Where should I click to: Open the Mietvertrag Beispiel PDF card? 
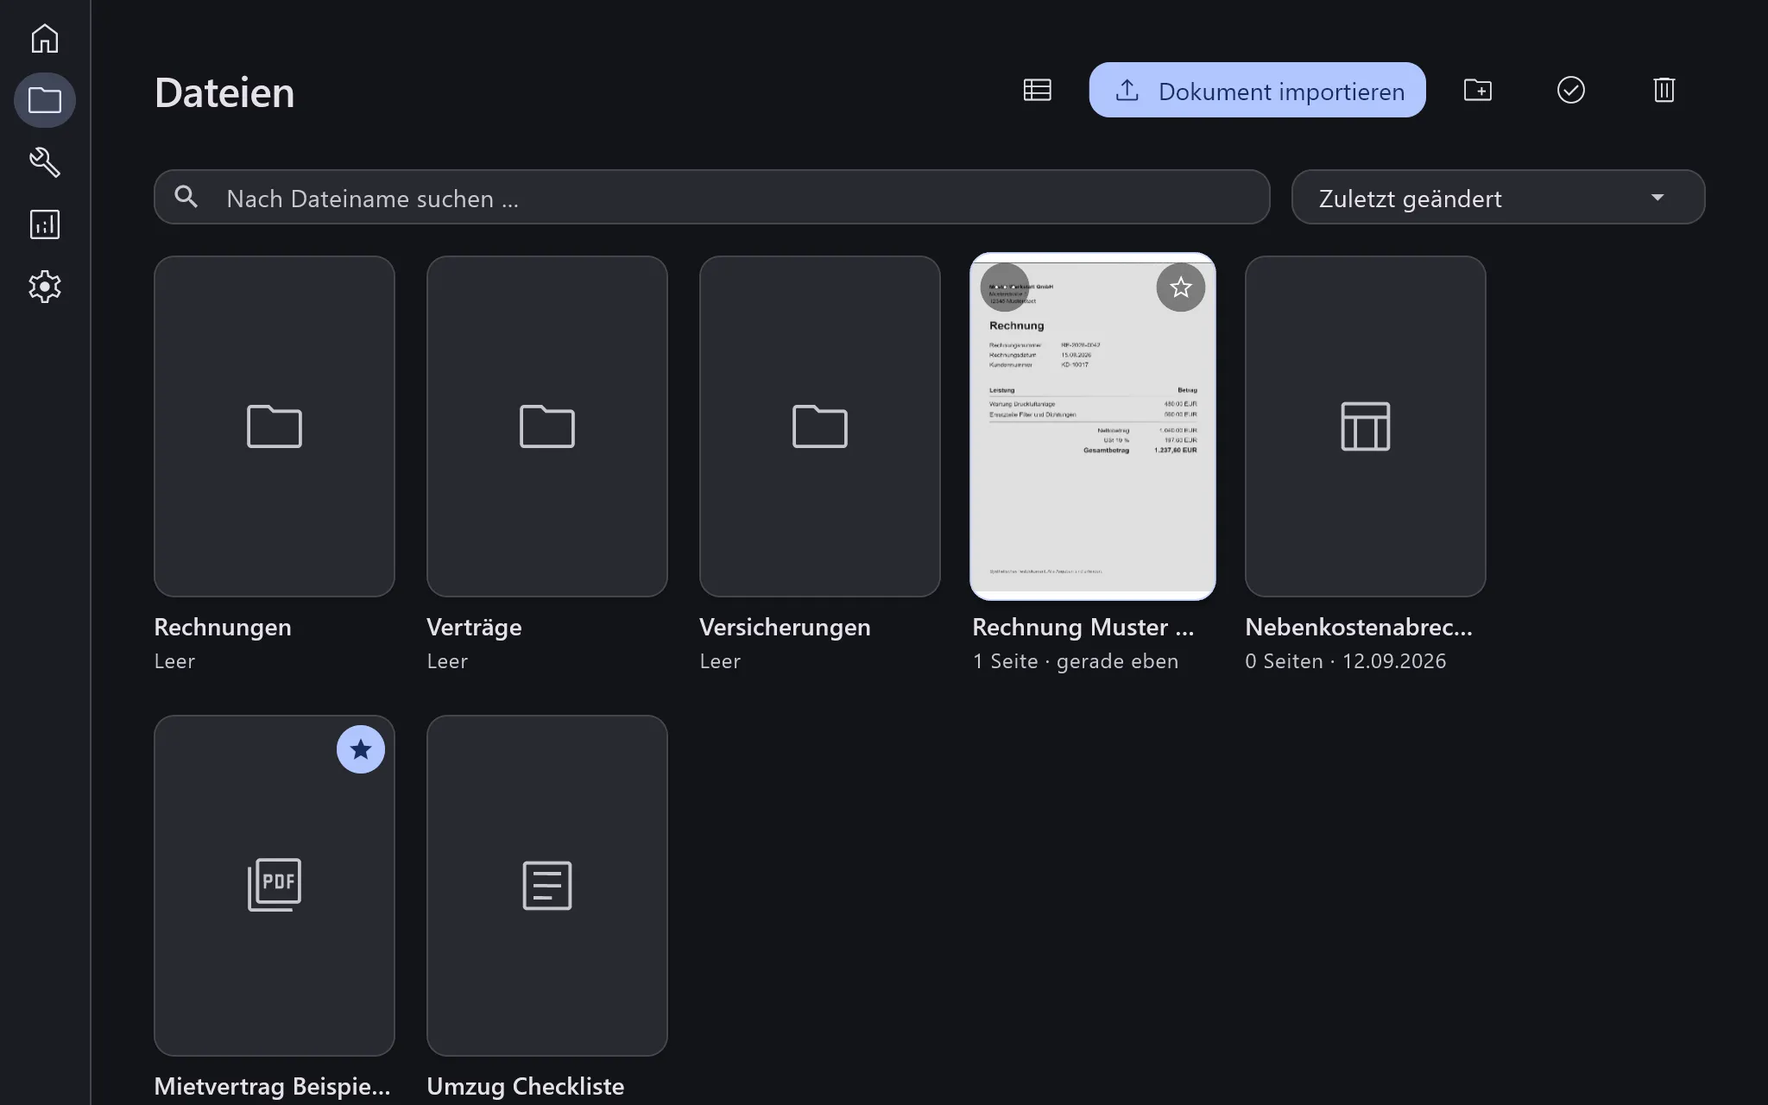[275, 886]
